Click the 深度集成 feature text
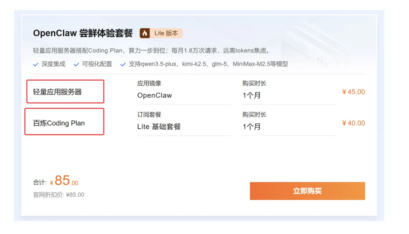The height and width of the screenshot is (234, 409). click(53, 64)
